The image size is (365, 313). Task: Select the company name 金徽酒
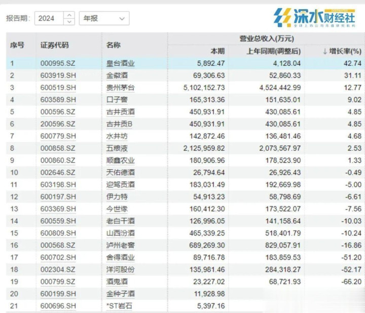(x=117, y=75)
